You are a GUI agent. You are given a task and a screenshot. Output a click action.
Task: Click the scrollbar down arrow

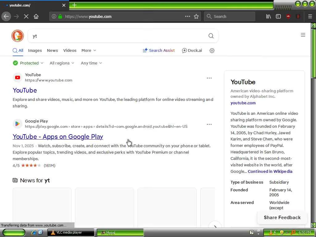click(314, 225)
